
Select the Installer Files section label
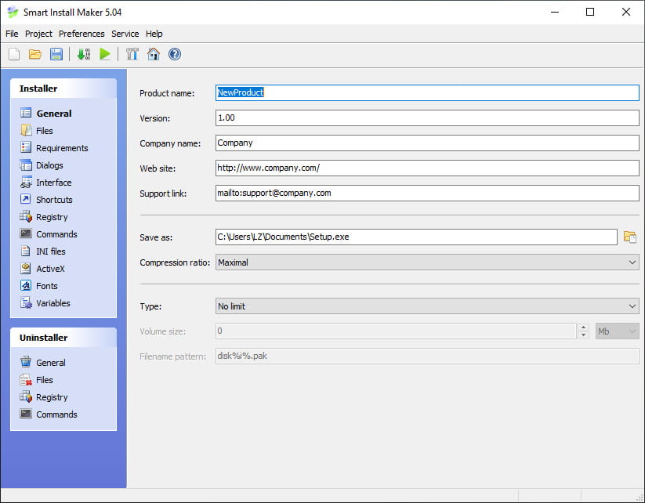pos(45,131)
